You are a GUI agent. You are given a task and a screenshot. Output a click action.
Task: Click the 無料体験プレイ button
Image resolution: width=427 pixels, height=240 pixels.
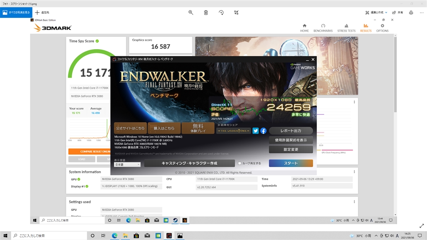(198, 128)
